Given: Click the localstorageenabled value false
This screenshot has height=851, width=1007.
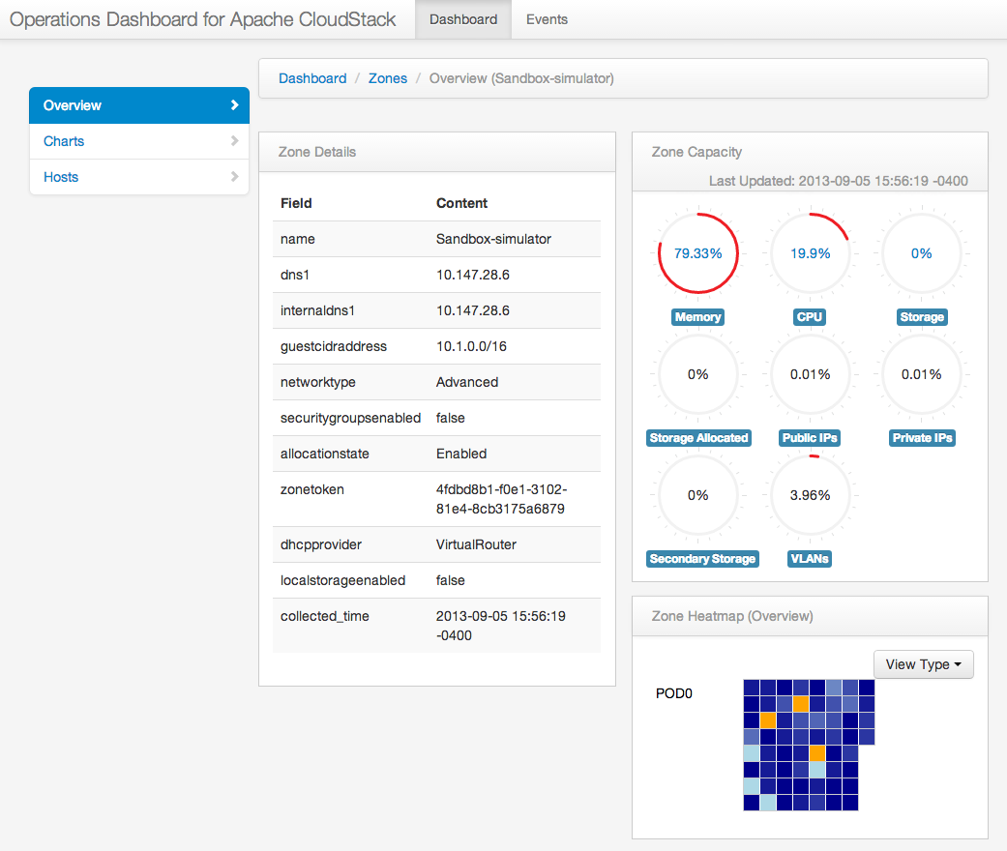Looking at the screenshot, I should click(x=450, y=580).
